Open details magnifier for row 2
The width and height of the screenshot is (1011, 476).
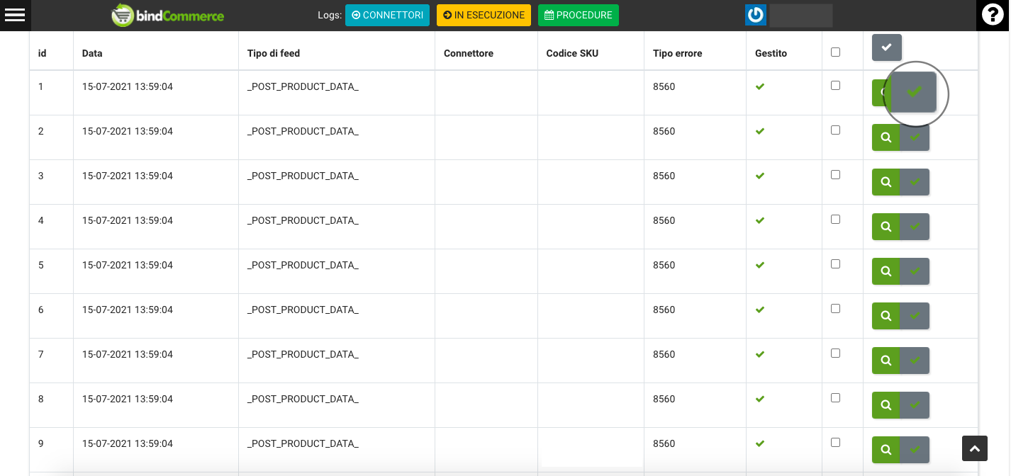coord(886,137)
